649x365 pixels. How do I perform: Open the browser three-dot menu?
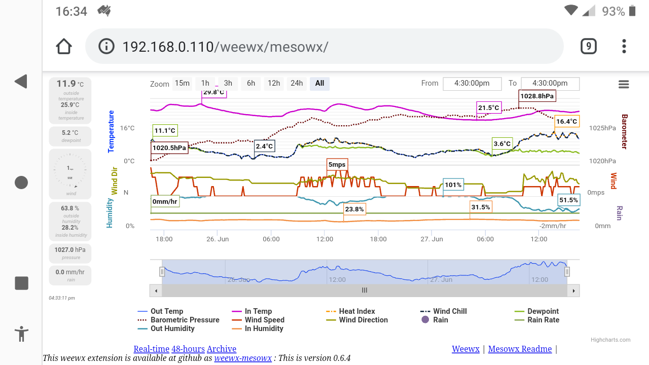(x=624, y=46)
